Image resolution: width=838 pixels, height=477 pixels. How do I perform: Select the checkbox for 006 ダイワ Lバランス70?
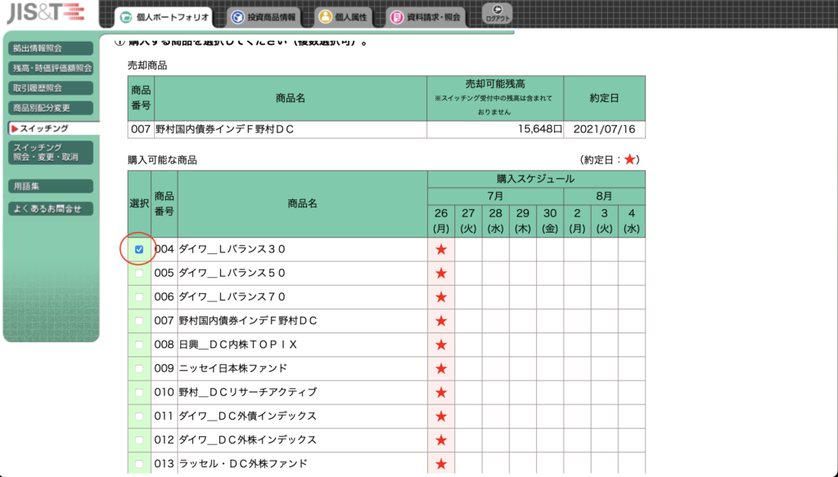[x=139, y=296]
